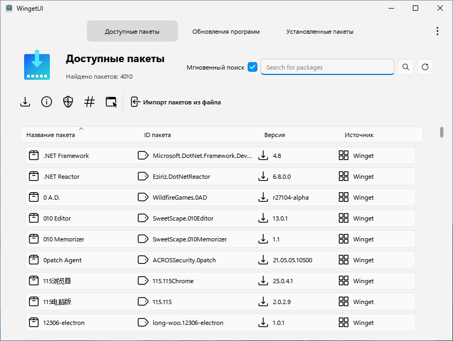This screenshot has height=341, width=453.
Task: Select the 12306-electron package name
Action: tap(64, 323)
